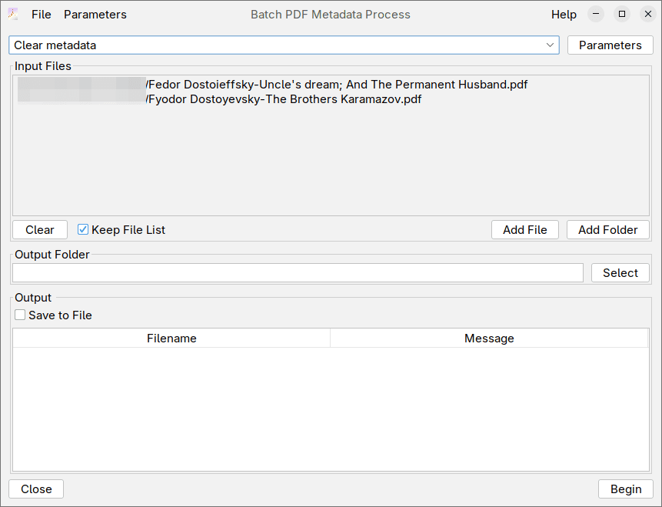The image size is (662, 507).
Task: Click Close to exit the dialog
Action: click(x=35, y=489)
